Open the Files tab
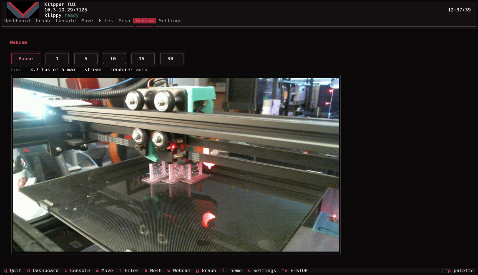Image resolution: width=478 pixels, height=275 pixels. click(106, 21)
